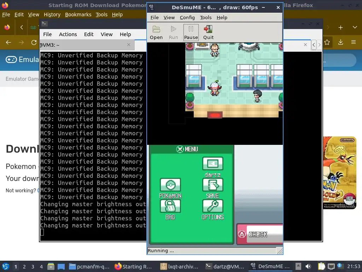The image size is (362, 272).
Task: Open Firefox File menu
Action: click(6, 15)
